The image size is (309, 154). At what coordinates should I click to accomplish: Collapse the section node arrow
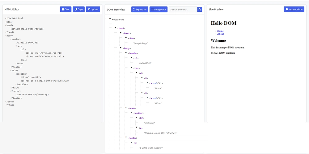[x=131, y=112]
